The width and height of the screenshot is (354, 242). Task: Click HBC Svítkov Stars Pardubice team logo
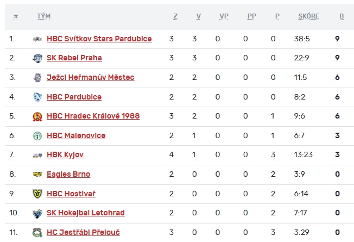coord(37,39)
